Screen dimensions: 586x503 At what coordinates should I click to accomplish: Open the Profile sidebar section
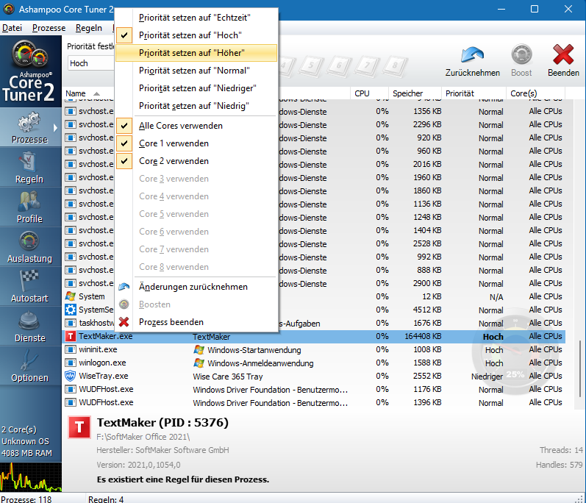tap(30, 207)
